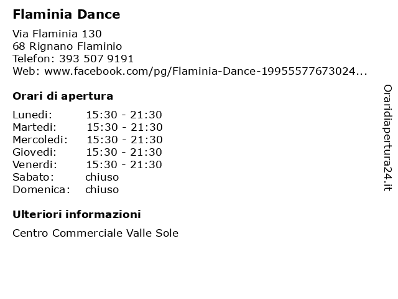
Task: Select the Venerdi hours 15:30 - 21:30
Action: [x=124, y=164]
